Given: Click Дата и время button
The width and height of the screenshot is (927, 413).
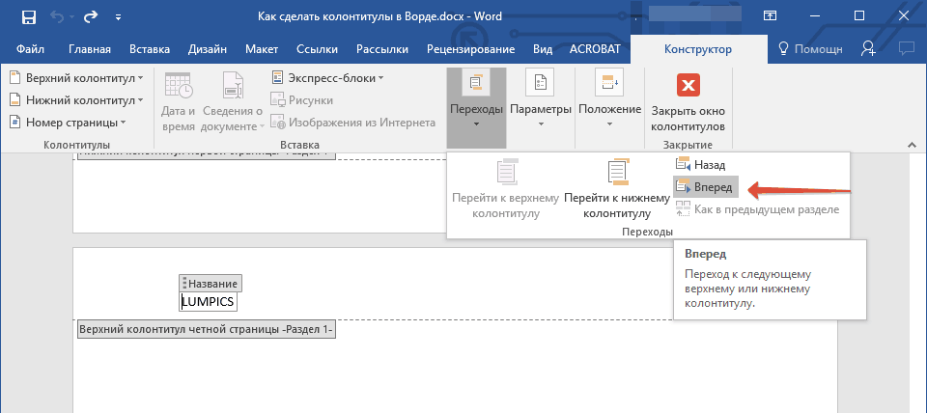Looking at the screenshot, I should click(178, 101).
